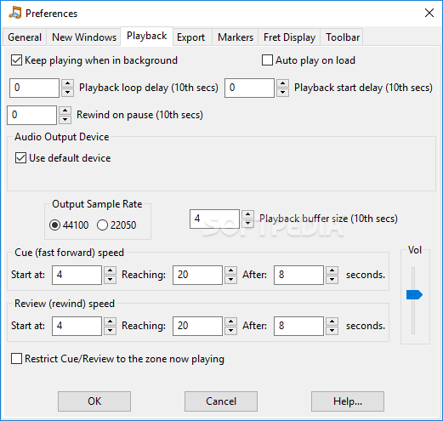Screen dimensions: 443x421
Task: Click Review speed Reaching field
Action: tap(197, 326)
